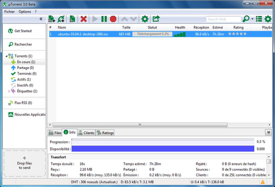The image size is (275, 187).
Task: Select the Actifs (1) category
Action: [x=24, y=79]
